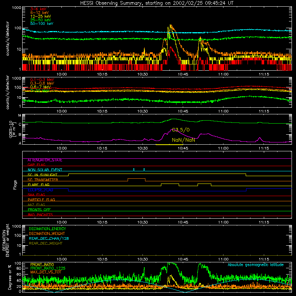This screenshot has height=296, width=296.
Task: Click the BAD_PACKETS flag label
Action: click(40, 215)
